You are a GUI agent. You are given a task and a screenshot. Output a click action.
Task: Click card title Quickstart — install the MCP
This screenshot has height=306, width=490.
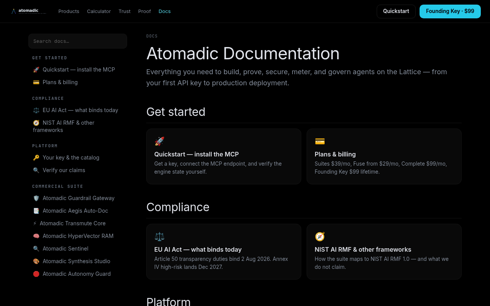point(196,154)
